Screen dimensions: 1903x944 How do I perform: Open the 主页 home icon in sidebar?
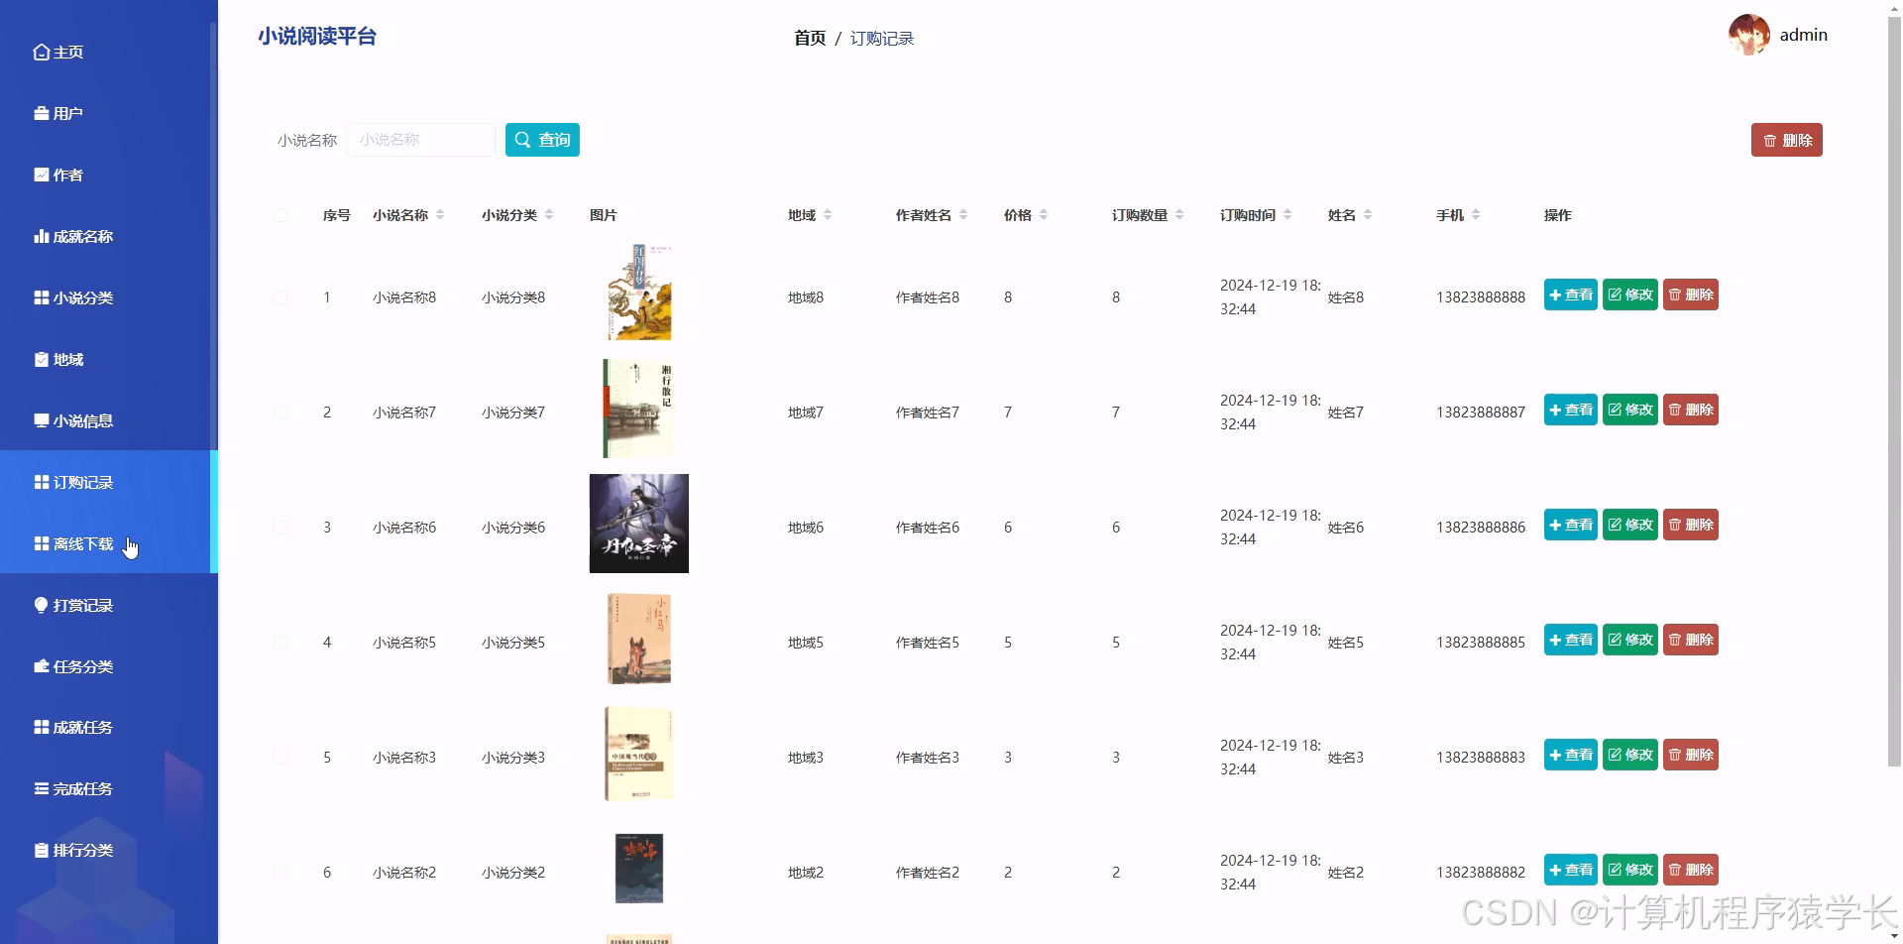(41, 52)
